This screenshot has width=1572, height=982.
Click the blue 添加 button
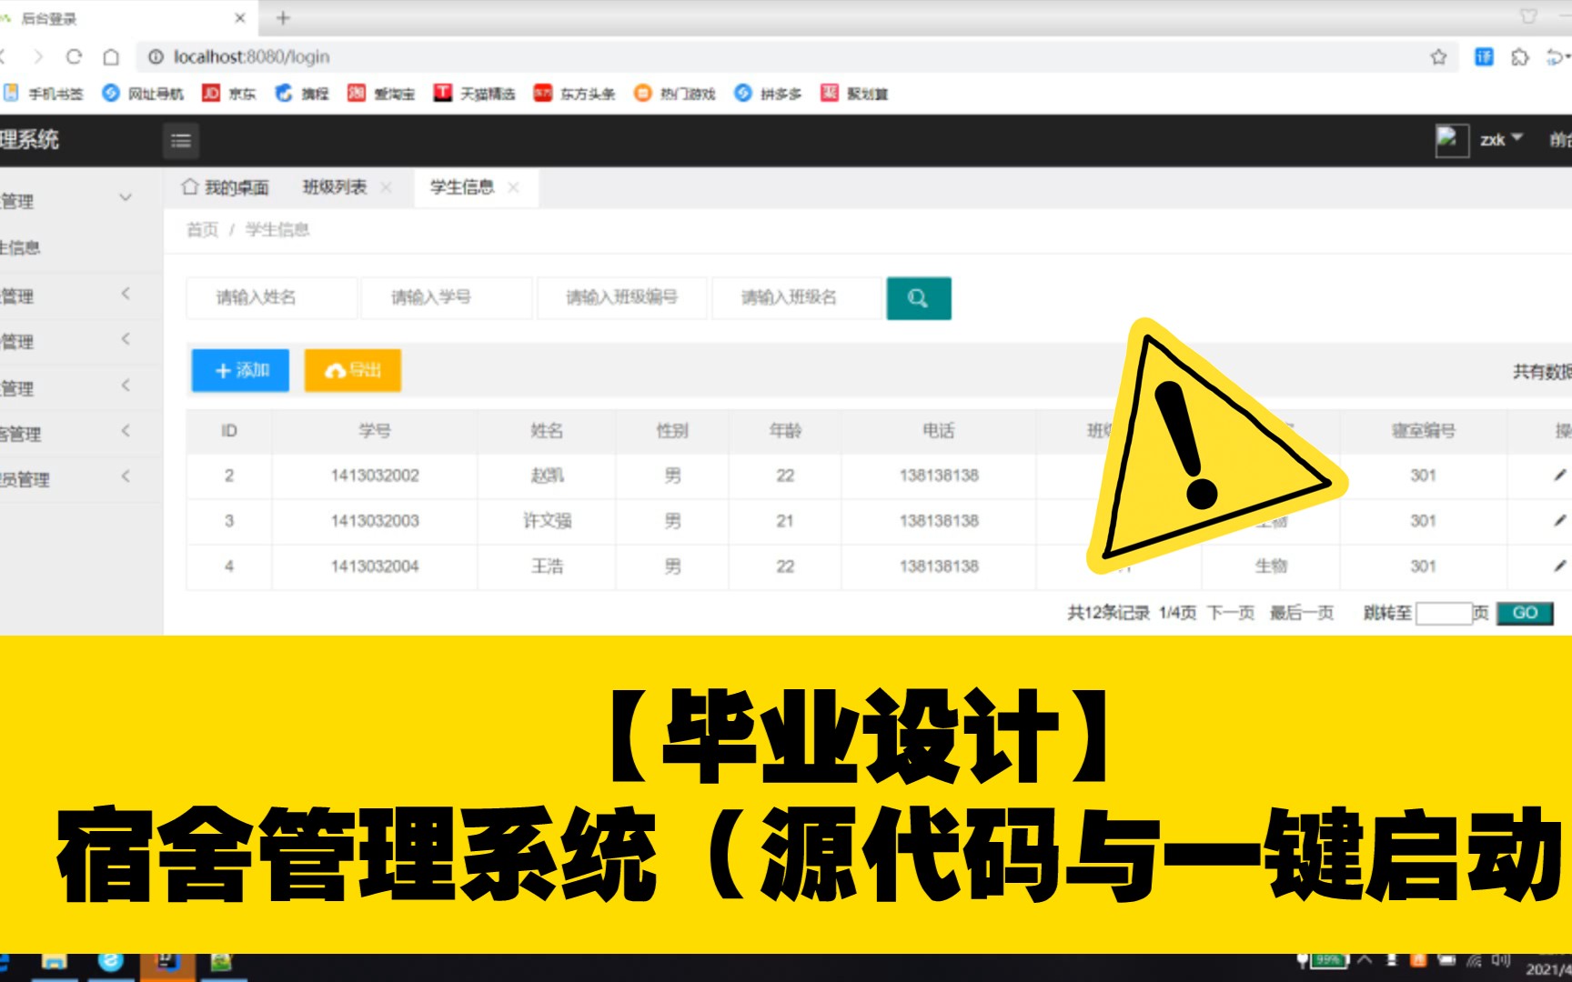click(x=240, y=370)
